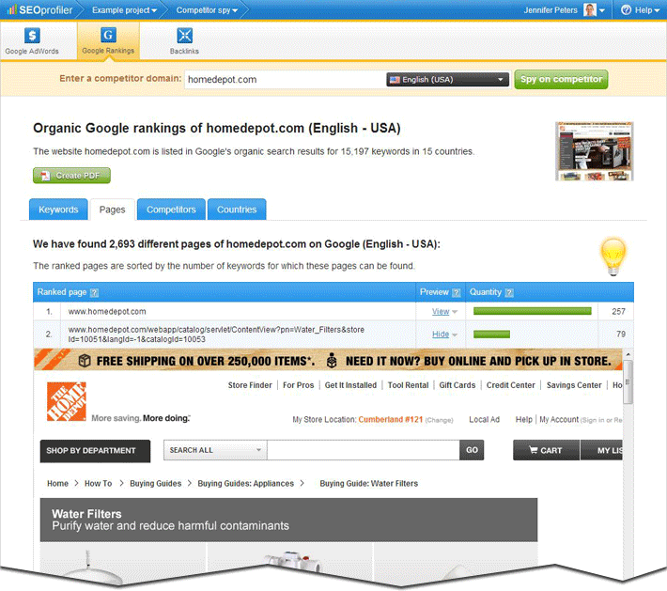Image resolution: width=667 pixels, height=591 pixels.
Task: Click the Create PDF button
Action: (71, 176)
